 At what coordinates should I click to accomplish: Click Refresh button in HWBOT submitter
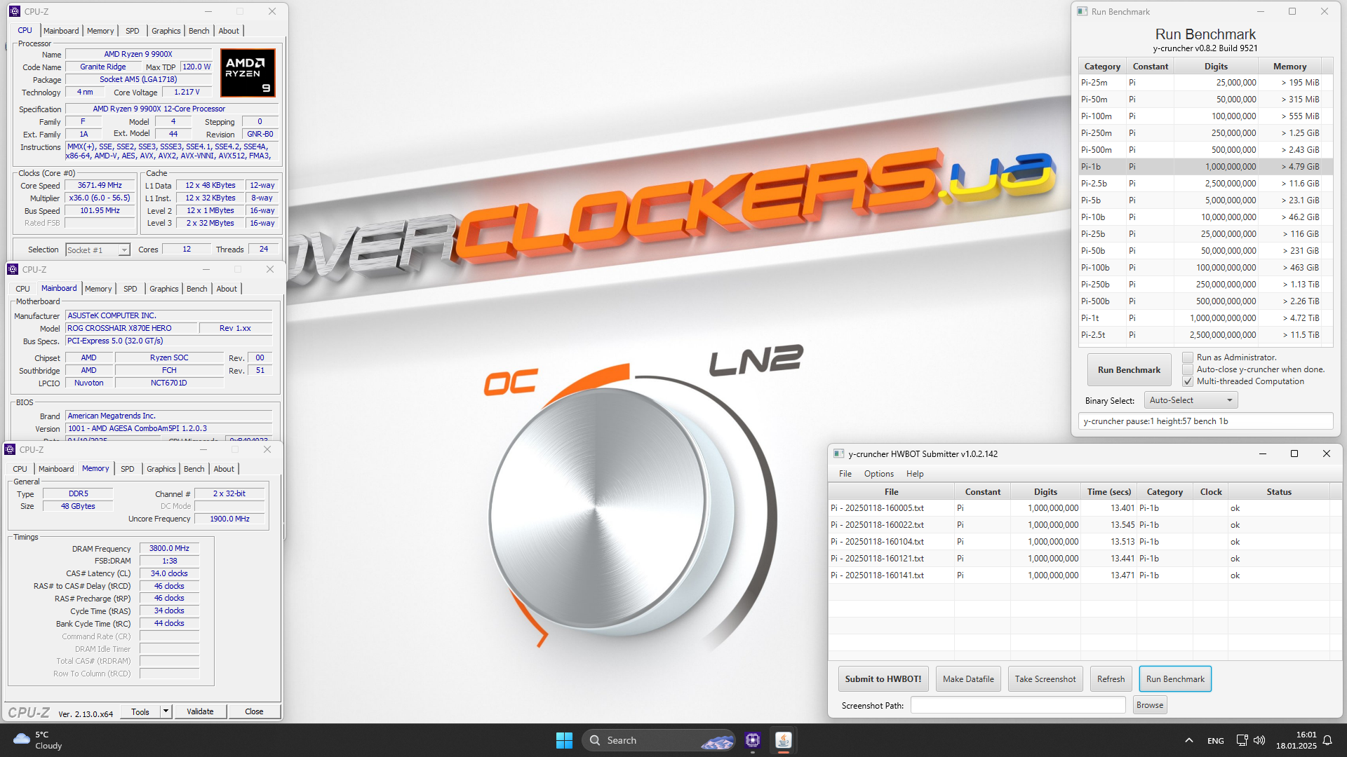coord(1109,678)
